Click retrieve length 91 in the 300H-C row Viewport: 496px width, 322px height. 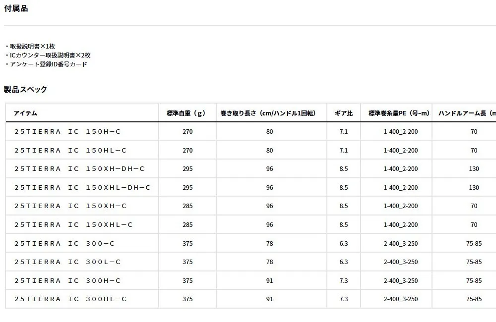(x=269, y=280)
